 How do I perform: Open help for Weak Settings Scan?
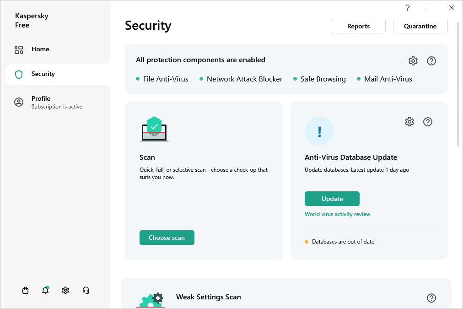point(431,298)
